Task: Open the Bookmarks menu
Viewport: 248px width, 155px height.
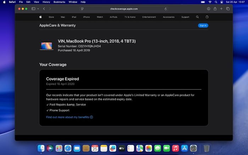Action: tap(59, 2)
